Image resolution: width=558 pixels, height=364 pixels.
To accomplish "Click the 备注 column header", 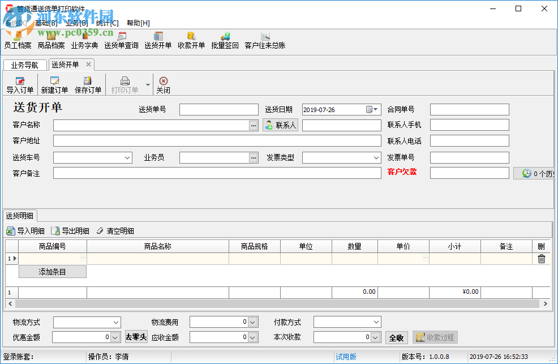I will tap(507, 246).
